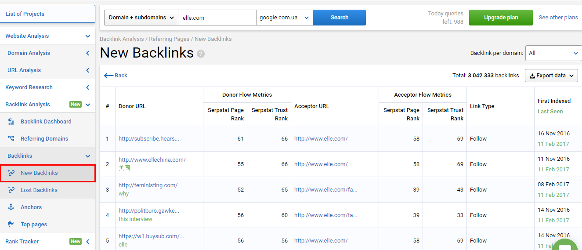
Task: Click the Donor Flow Metrics header
Action: point(247,95)
